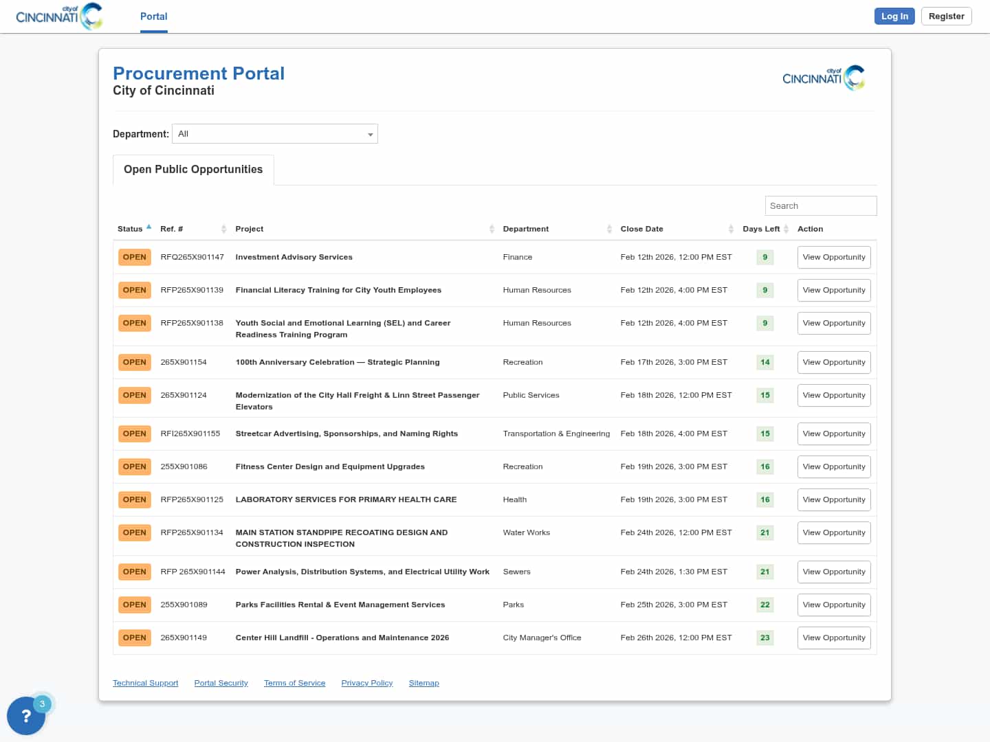
Task: Open the Privacy Policy footer link
Action: pos(366,683)
